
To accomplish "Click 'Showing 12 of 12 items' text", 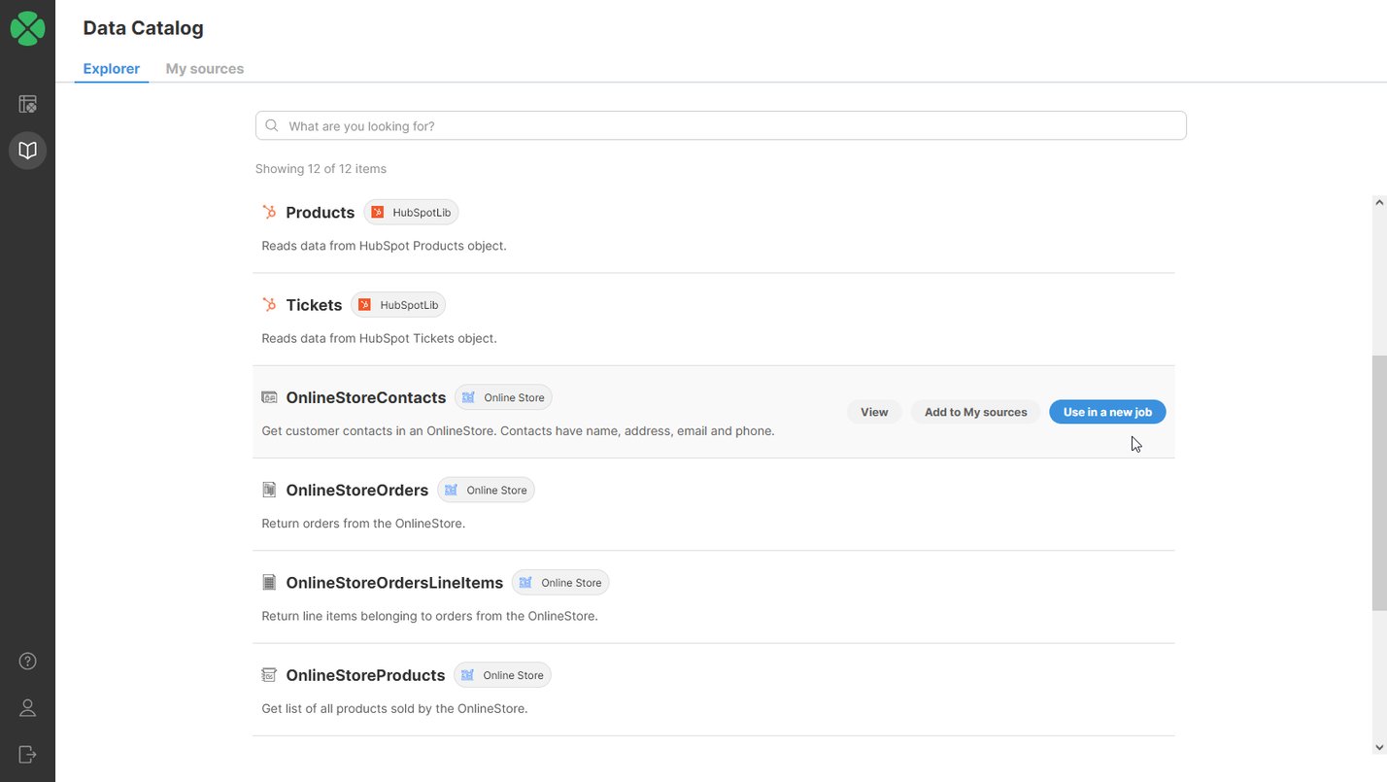I will click(321, 169).
